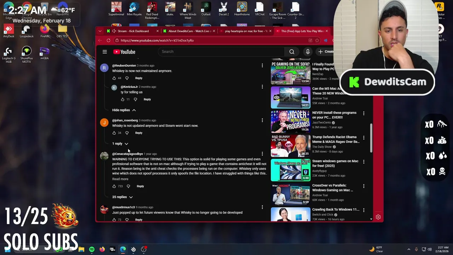The image size is (453, 255).
Task: Open the OBS TEST desktop folder
Action: pyautogui.click(x=62, y=31)
